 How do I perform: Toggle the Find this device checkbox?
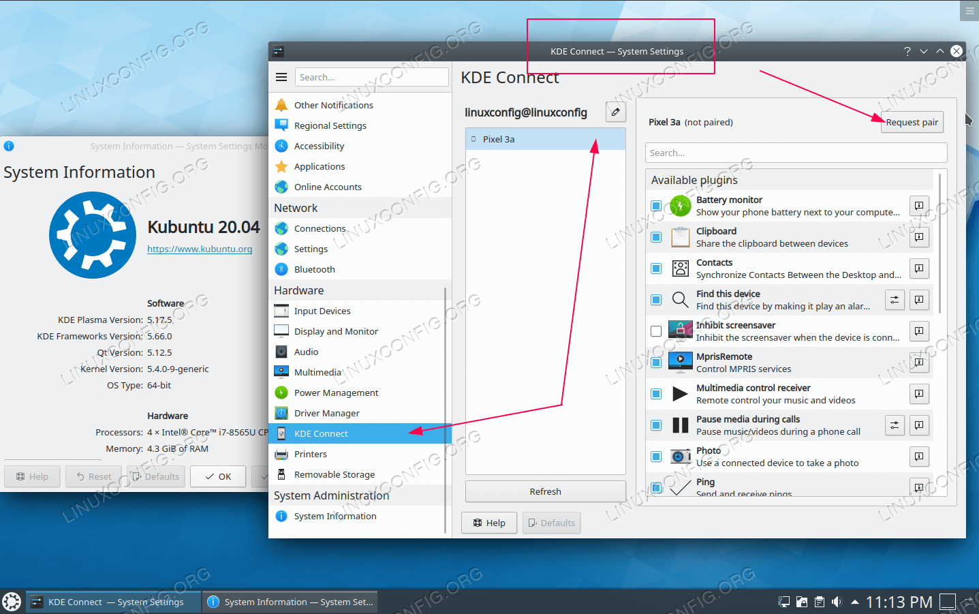coord(656,299)
